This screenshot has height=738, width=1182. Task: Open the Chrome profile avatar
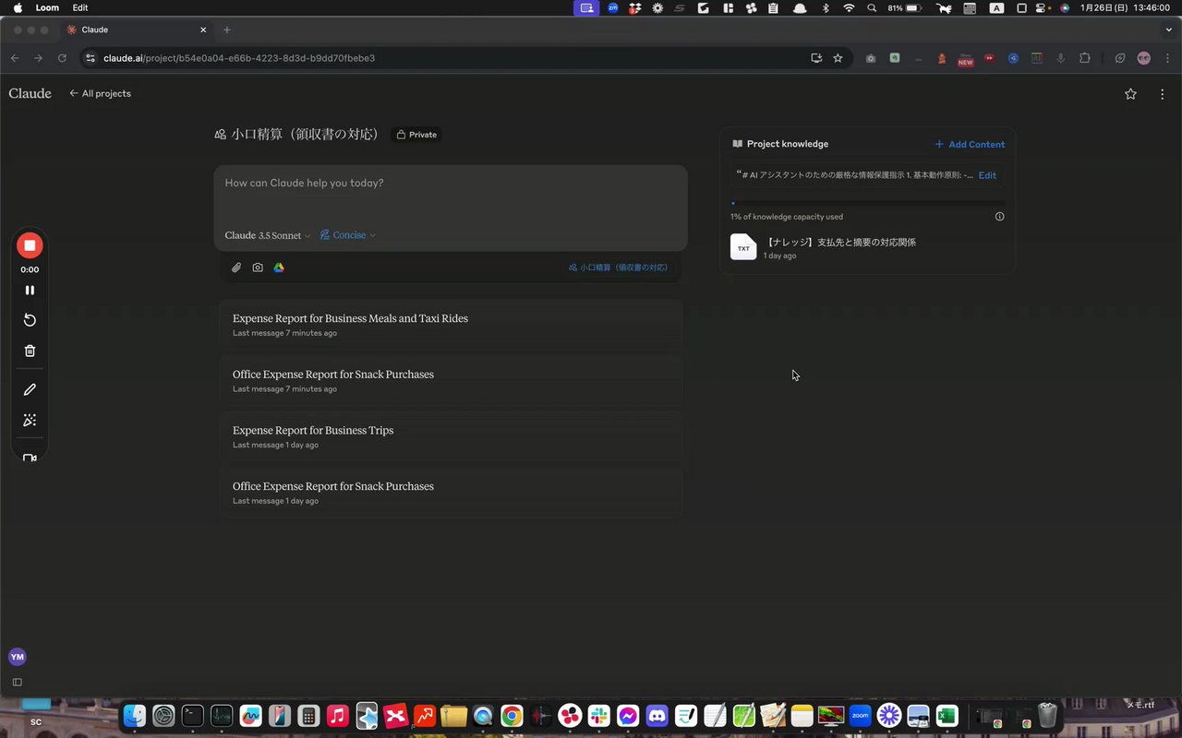pos(1144,58)
